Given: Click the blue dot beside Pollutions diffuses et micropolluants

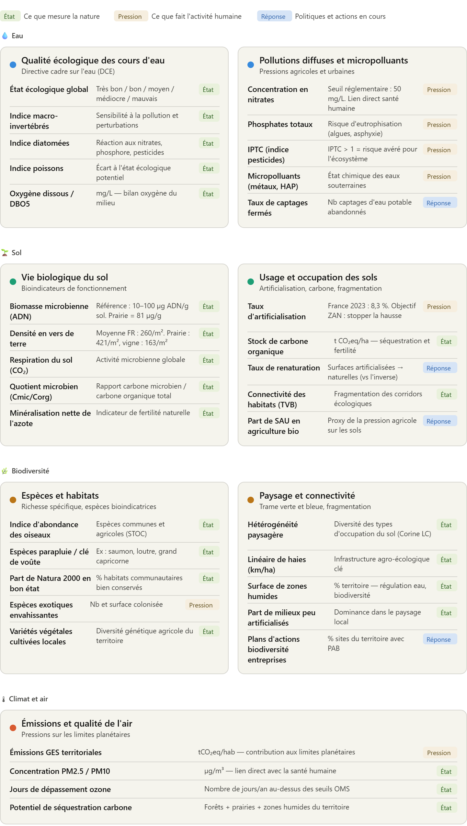Looking at the screenshot, I should 251,65.
